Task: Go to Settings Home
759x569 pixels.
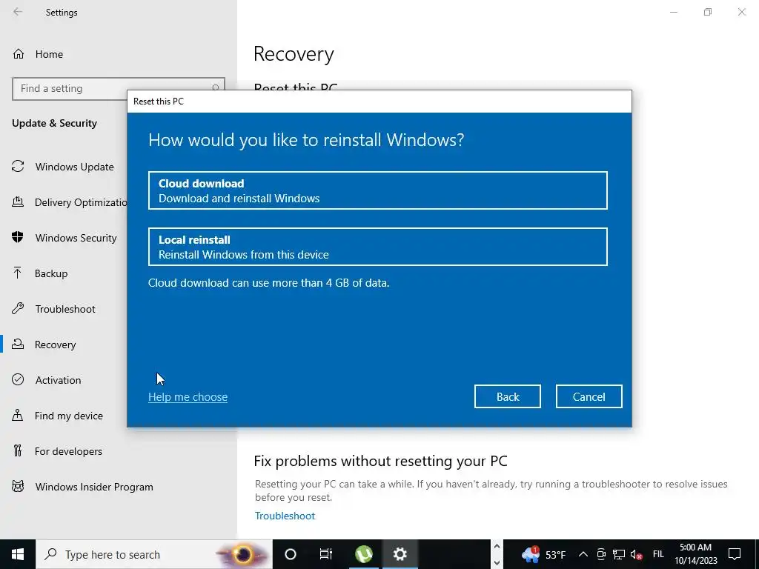Action: 49,54
